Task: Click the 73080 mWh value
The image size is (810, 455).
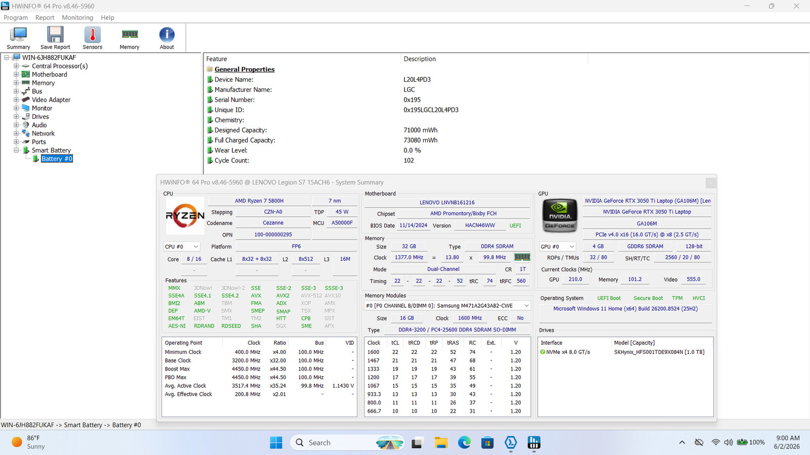Action: [x=421, y=140]
